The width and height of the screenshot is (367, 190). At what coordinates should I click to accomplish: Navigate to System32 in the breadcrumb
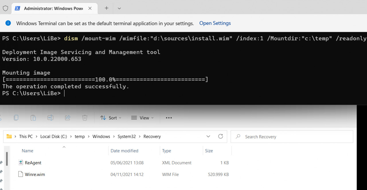[x=126, y=136]
